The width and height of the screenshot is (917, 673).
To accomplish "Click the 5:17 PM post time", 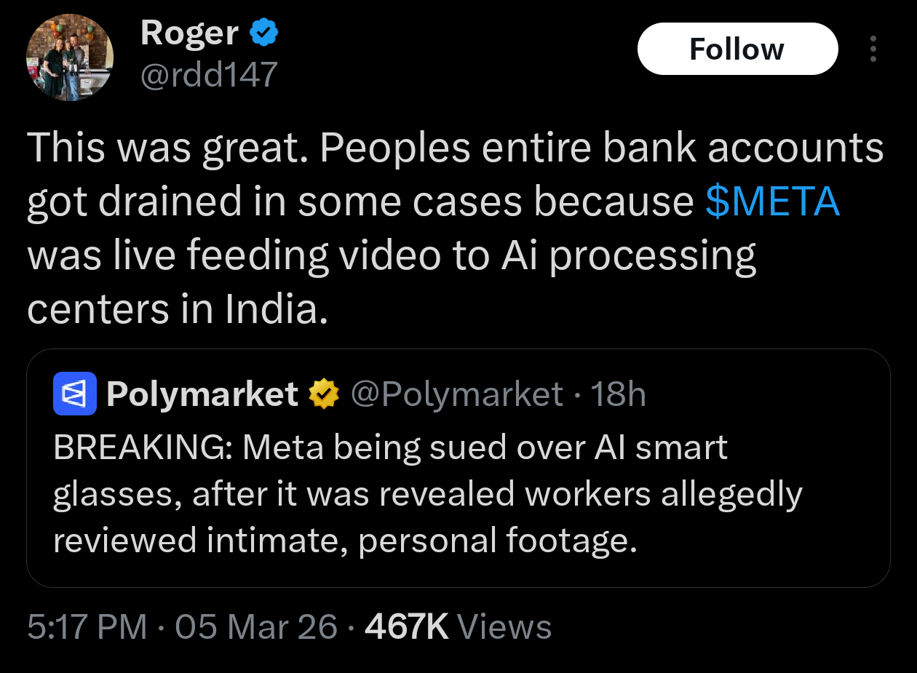I will pos(87,626).
